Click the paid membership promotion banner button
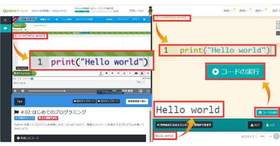This screenshot has height=146, width=280. pos(184,125)
